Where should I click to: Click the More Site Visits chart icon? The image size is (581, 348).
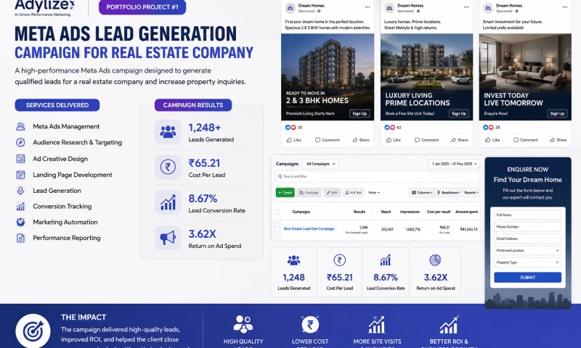[377, 324]
